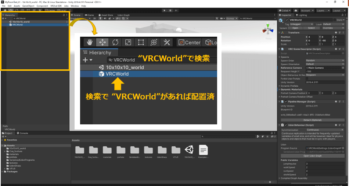This screenshot has width=349, height=186.
Task: Open the Gizmos dropdown in Scene view
Action: pyautogui.click(x=231, y=18)
